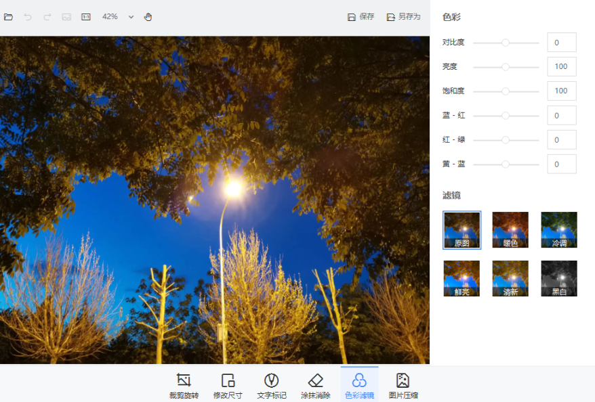Open the 42% zoom level dropdown
This screenshot has width=595, height=402.
point(131,17)
